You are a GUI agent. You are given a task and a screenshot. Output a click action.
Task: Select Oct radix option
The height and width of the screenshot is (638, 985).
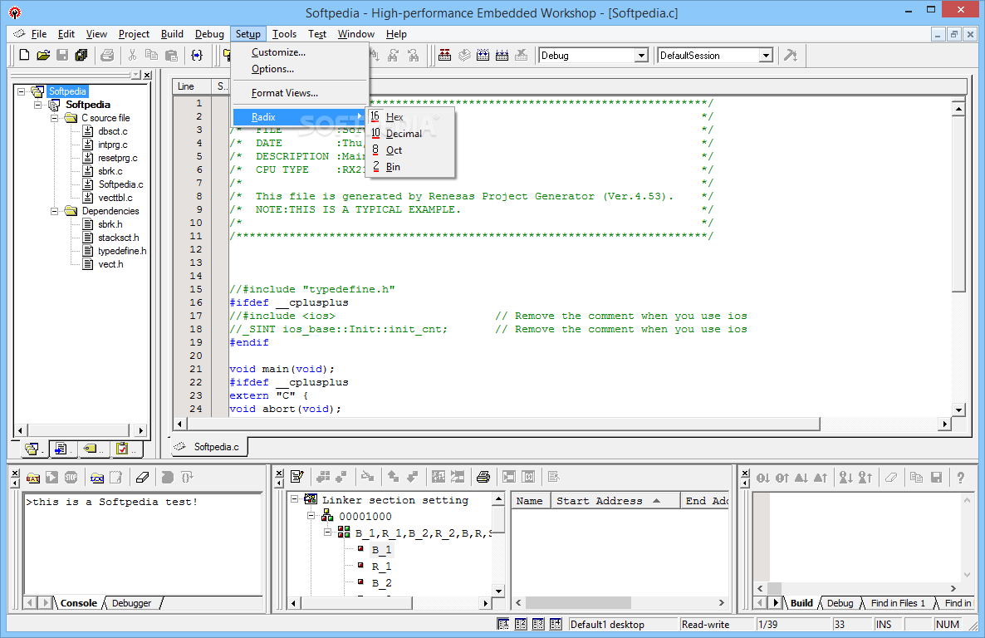[409, 150]
